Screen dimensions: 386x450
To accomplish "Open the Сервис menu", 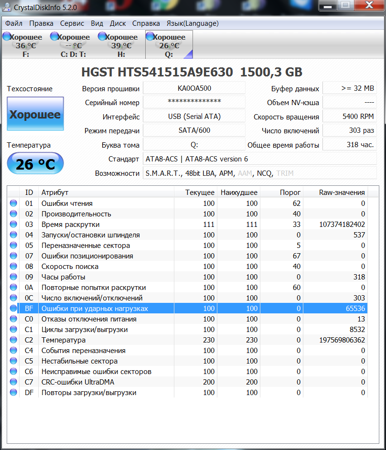I will click(72, 23).
